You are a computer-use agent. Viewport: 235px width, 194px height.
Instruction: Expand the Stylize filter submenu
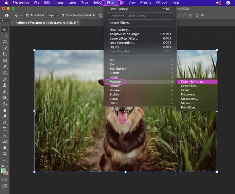[x=114, y=95]
